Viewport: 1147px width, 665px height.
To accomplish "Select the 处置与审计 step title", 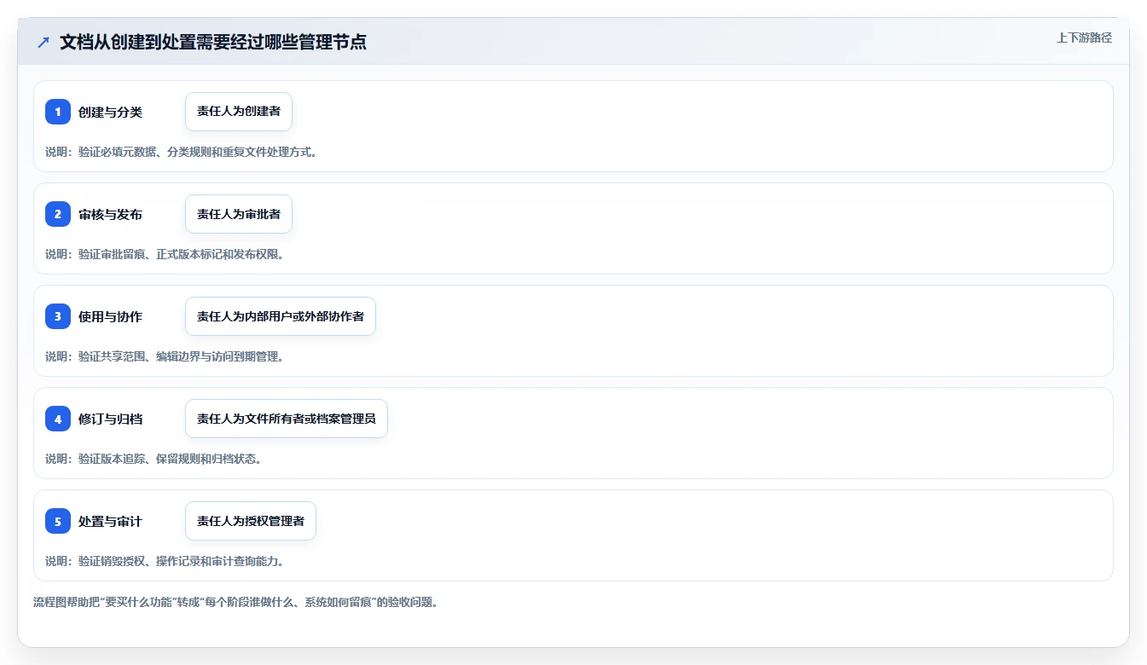I will [110, 521].
